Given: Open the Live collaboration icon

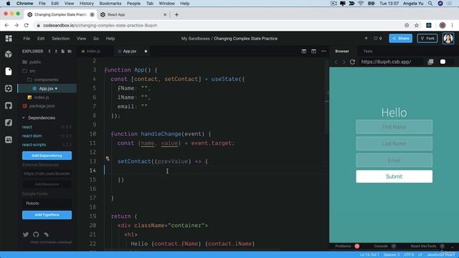Looking at the screenshot, I should [x=9, y=140].
